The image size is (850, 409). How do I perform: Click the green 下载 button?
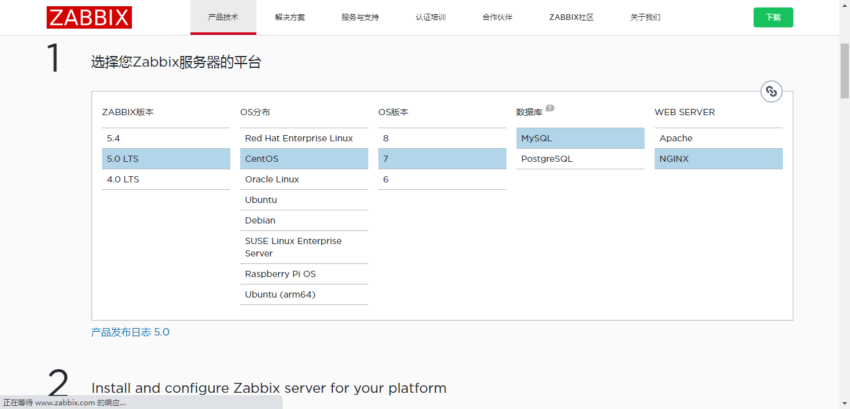click(773, 17)
